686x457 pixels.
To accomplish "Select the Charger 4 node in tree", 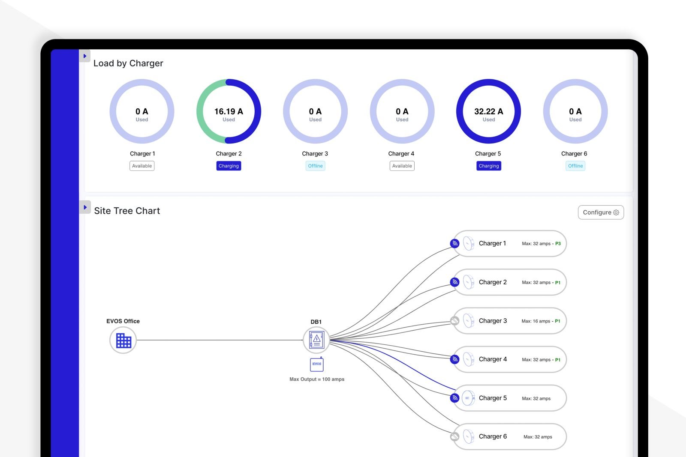I will (x=510, y=359).
